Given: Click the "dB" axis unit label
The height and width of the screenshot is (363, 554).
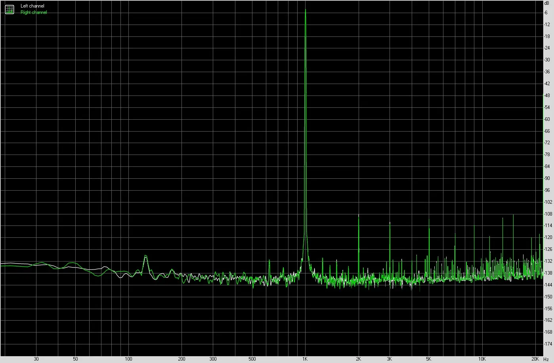Looking at the screenshot, I should (547, 3).
